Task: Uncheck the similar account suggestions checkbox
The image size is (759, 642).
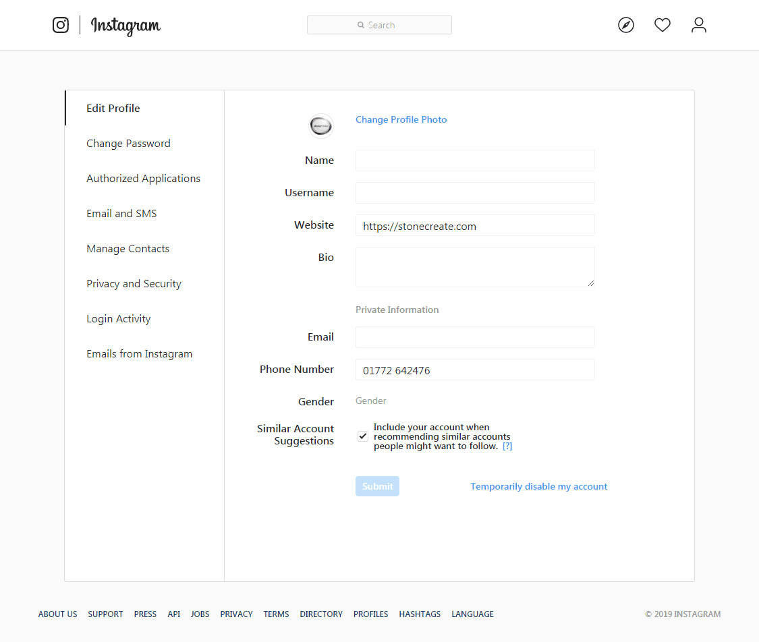Action: click(363, 436)
